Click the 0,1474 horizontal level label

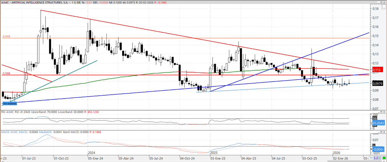7,37
